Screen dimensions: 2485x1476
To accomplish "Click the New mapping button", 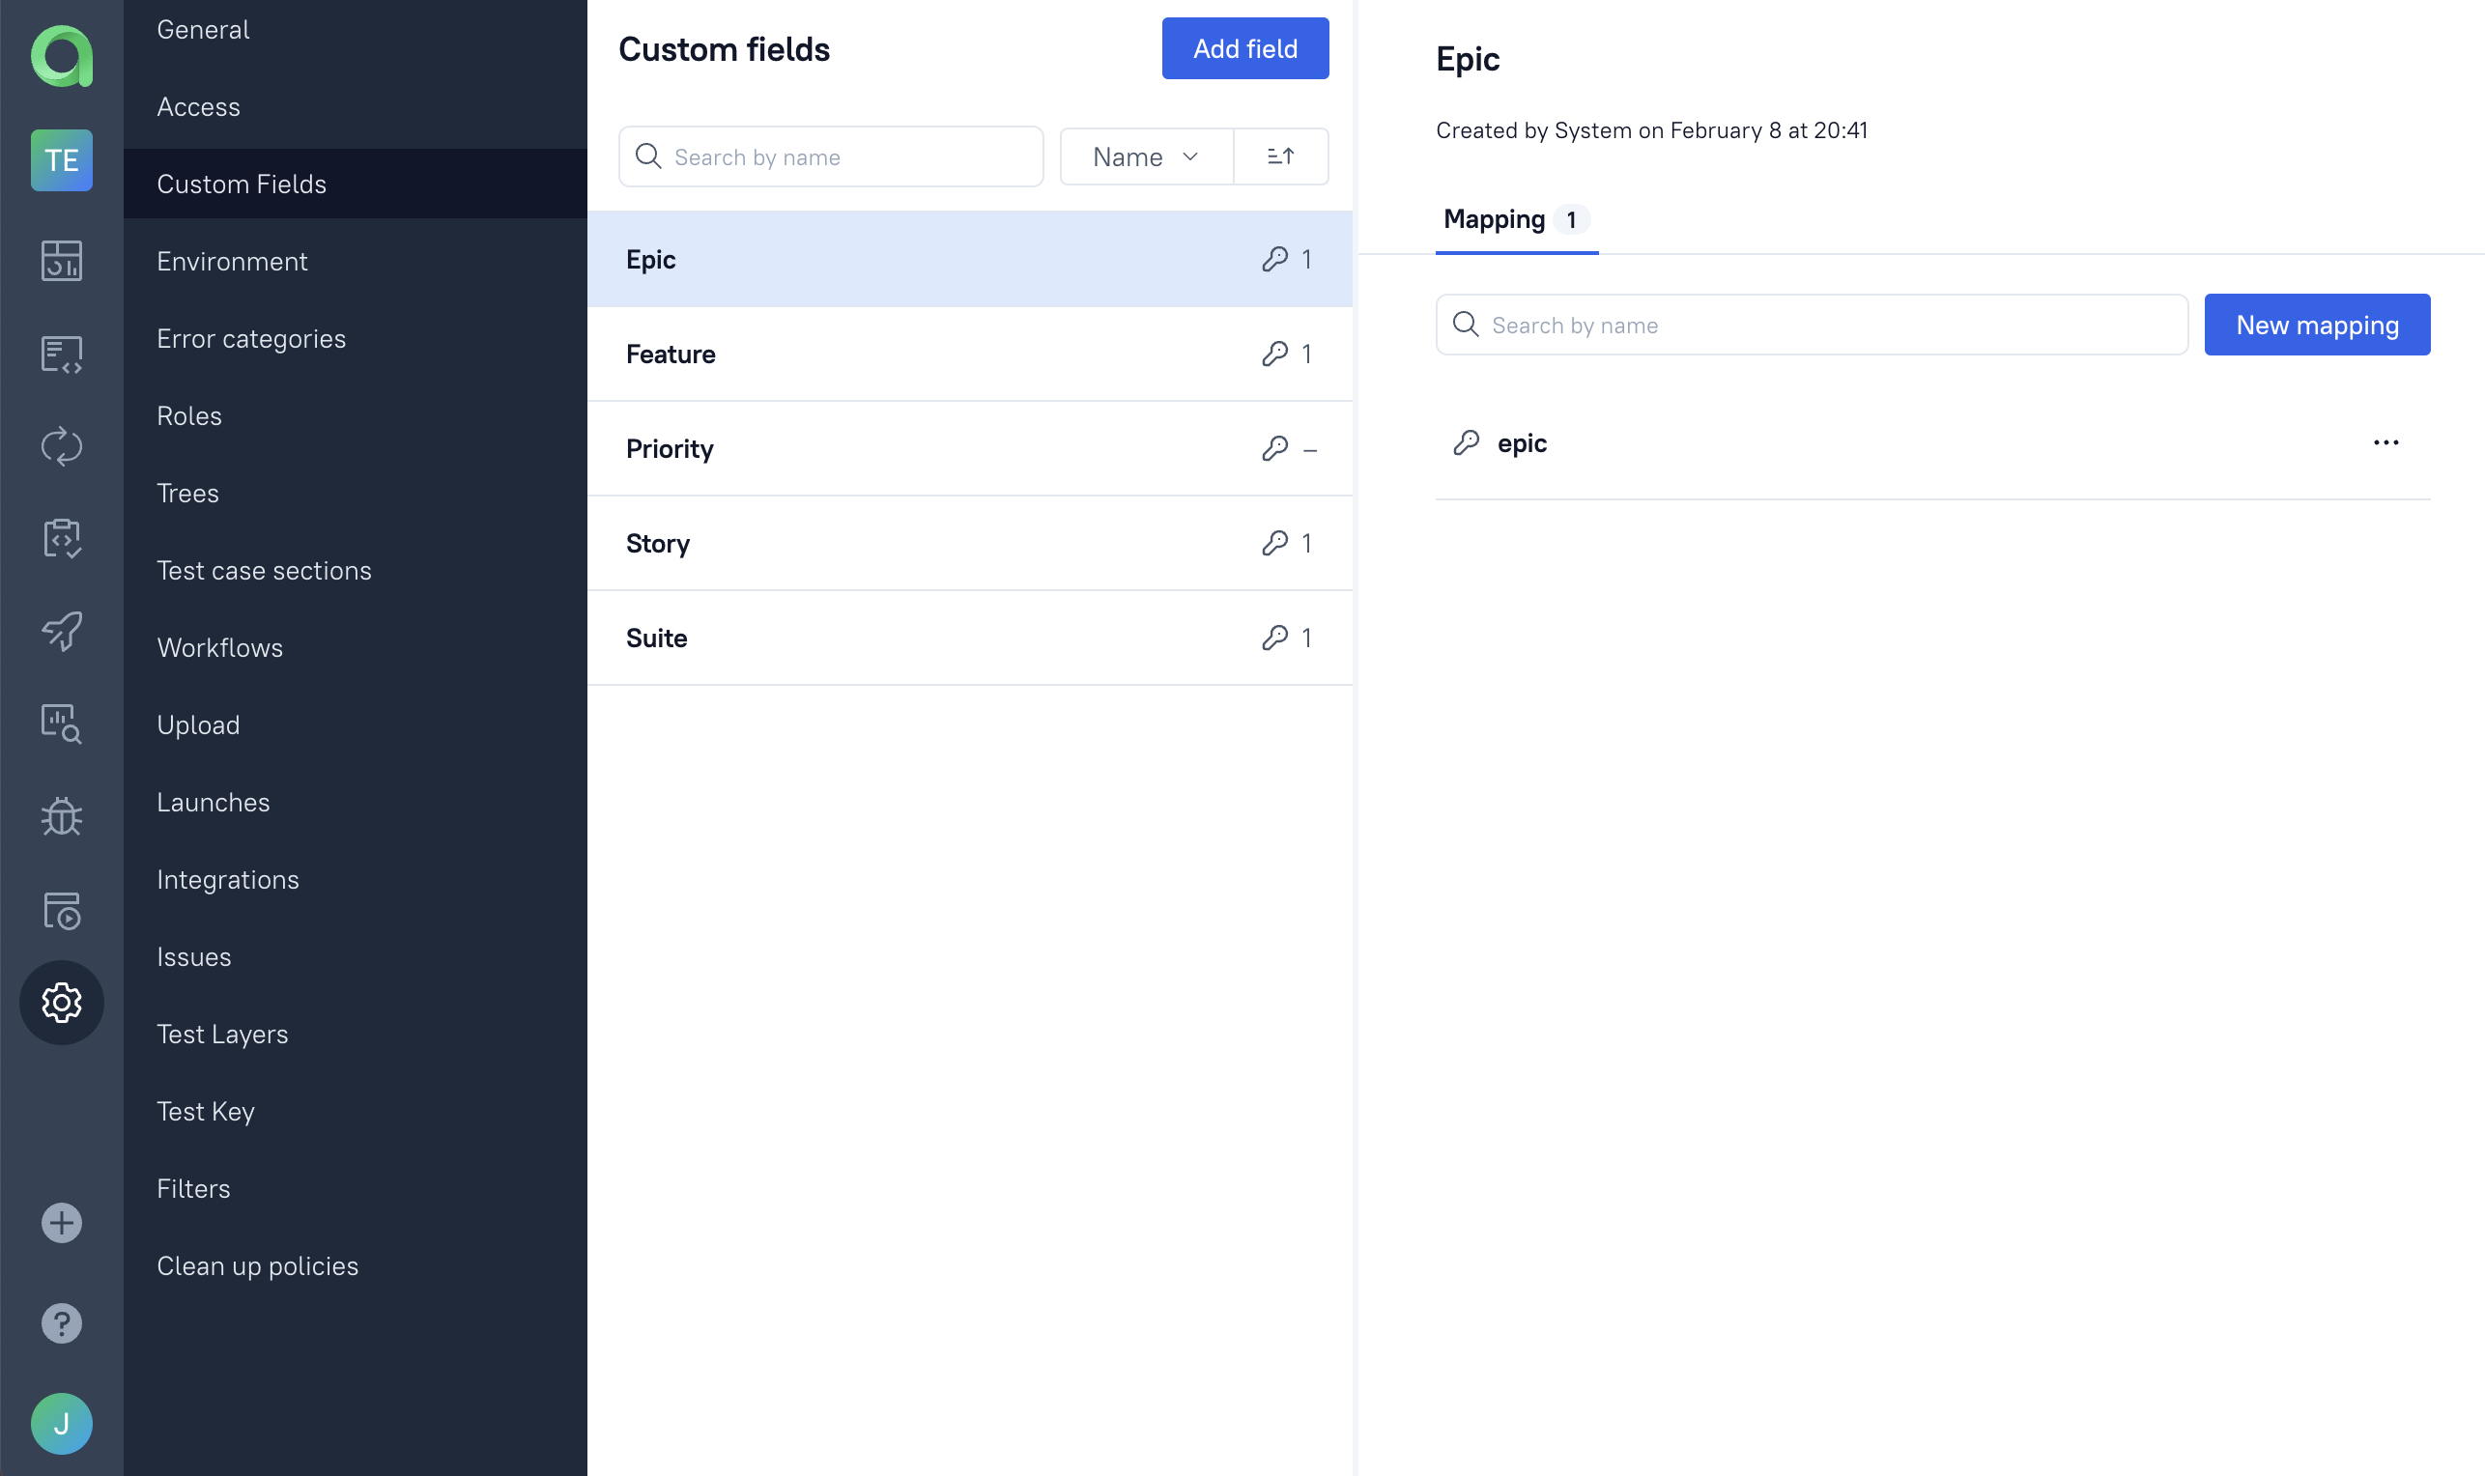I will 2316,326.
